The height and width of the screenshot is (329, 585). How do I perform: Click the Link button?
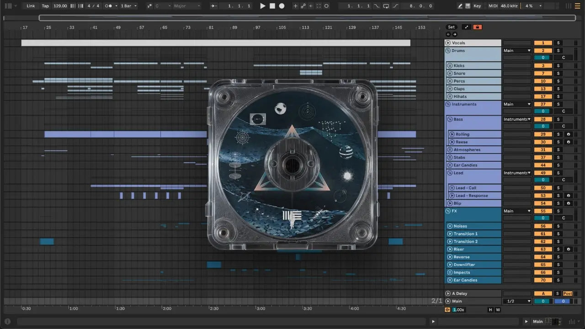click(31, 6)
